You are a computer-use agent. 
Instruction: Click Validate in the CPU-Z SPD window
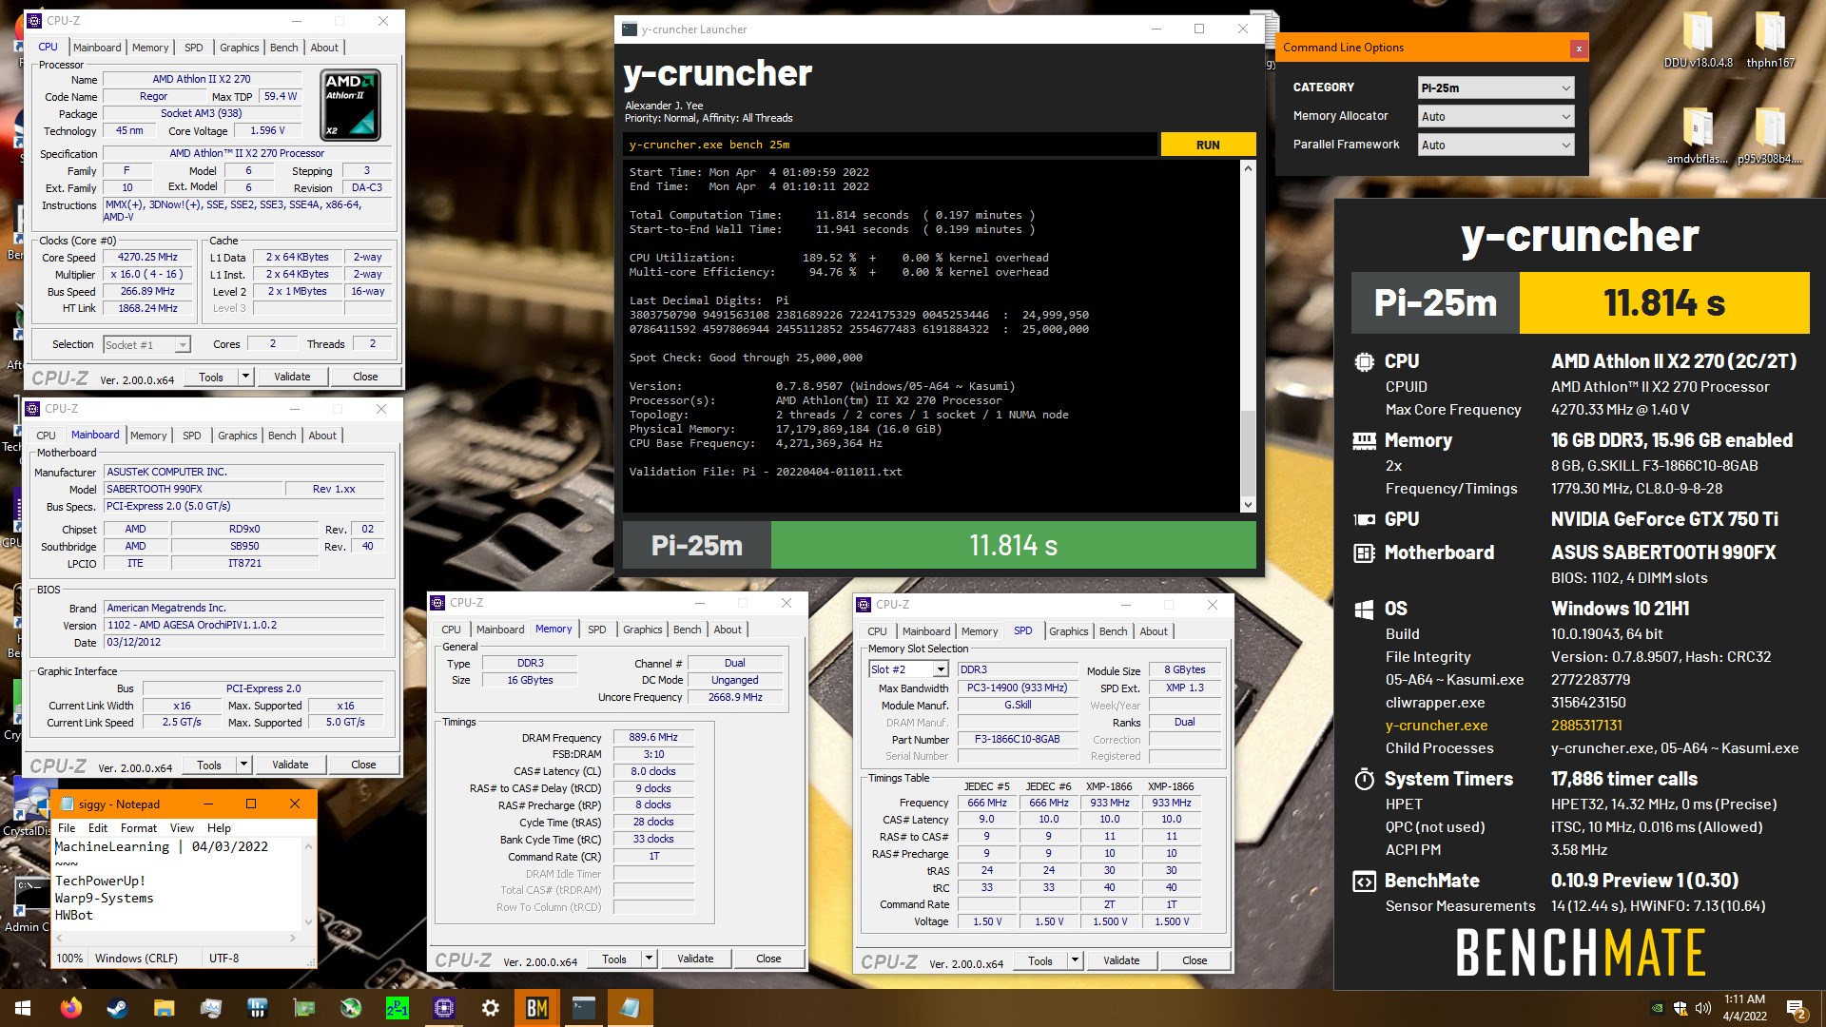point(1121,960)
